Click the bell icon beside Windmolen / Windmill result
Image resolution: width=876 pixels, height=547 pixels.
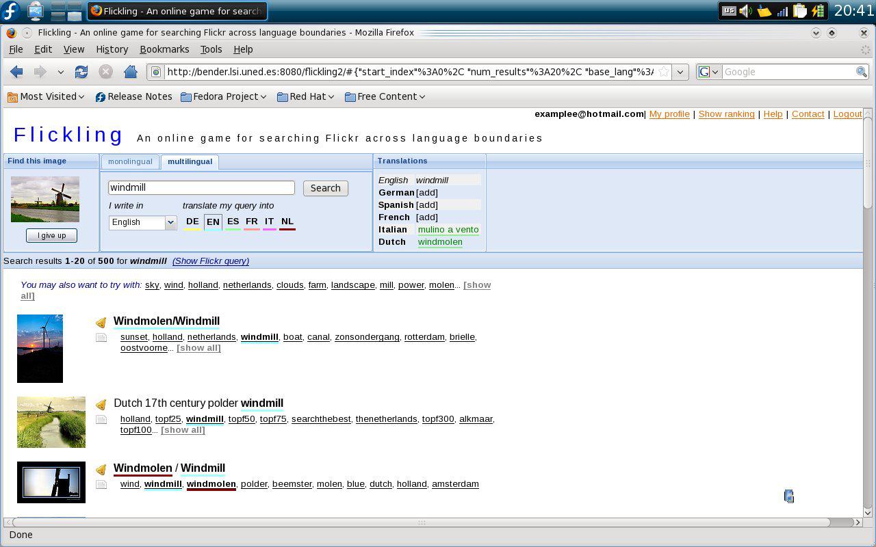101,470
